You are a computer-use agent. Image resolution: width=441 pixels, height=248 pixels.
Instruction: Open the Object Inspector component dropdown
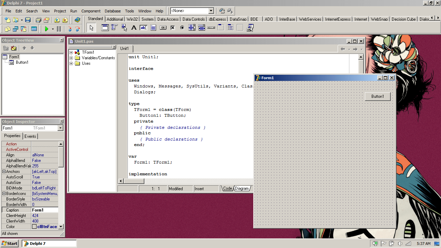pyautogui.click(x=61, y=128)
